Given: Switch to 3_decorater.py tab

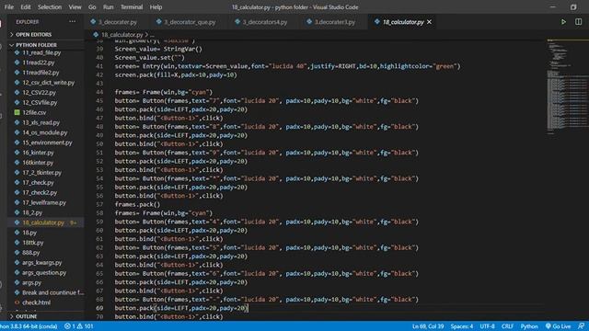Looking at the screenshot, I should (118, 22).
